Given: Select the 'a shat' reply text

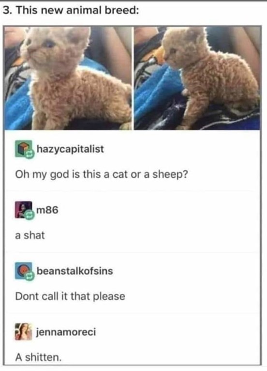Looking at the screenshot, I should click(x=30, y=235).
